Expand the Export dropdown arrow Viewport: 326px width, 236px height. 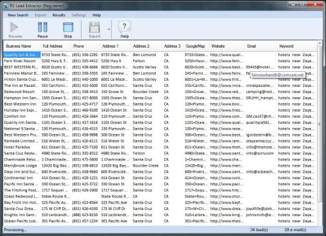tap(109, 30)
